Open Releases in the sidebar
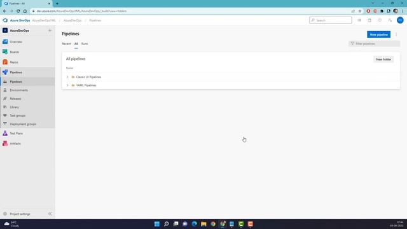Screen dimensions: 407x229 15,99
